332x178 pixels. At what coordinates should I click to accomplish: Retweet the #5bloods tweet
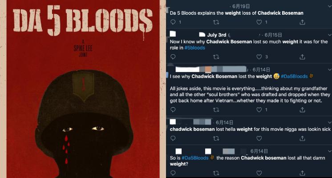tap(216, 57)
